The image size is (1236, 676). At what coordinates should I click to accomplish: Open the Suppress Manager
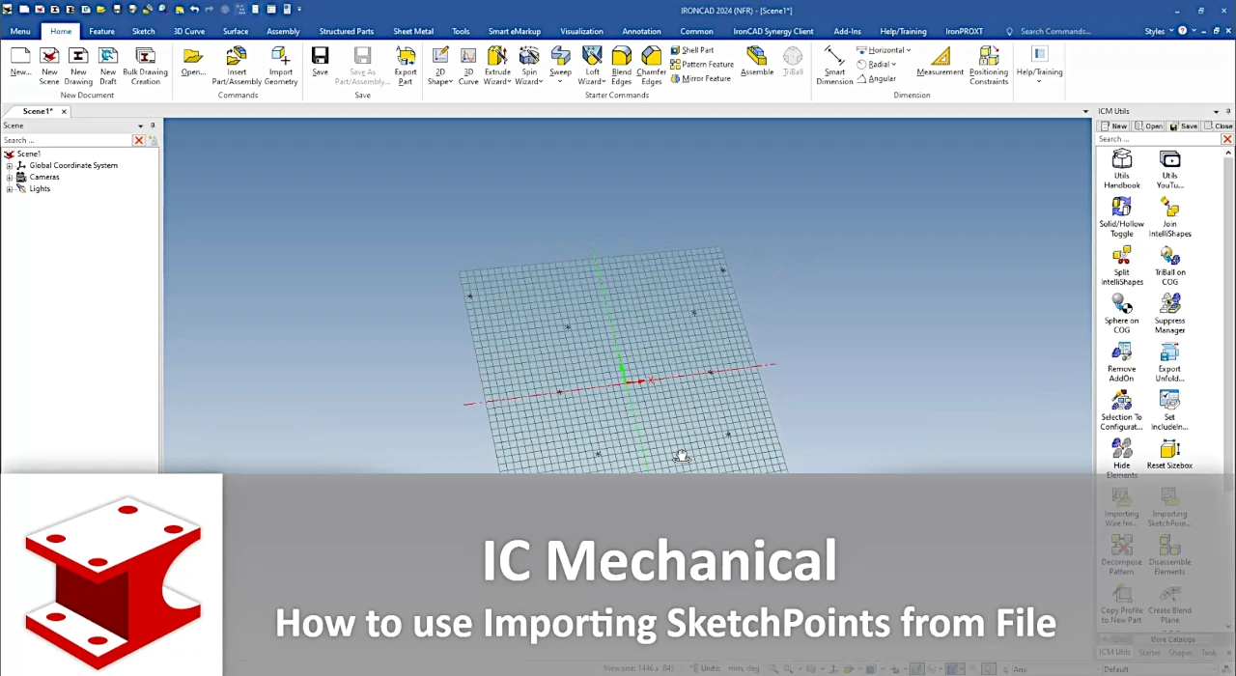pyautogui.click(x=1169, y=315)
